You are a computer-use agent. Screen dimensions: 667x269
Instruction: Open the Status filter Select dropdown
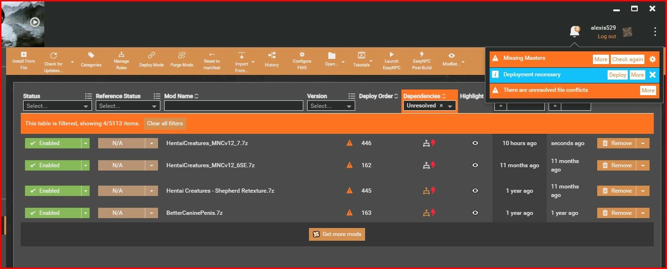click(57, 106)
